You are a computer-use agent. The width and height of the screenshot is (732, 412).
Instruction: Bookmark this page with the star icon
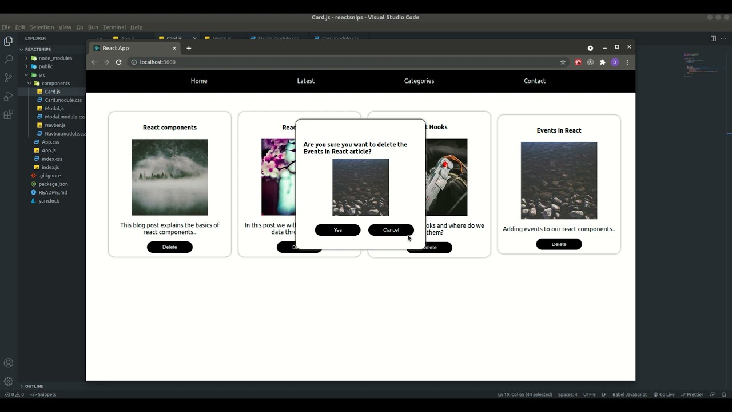point(563,62)
